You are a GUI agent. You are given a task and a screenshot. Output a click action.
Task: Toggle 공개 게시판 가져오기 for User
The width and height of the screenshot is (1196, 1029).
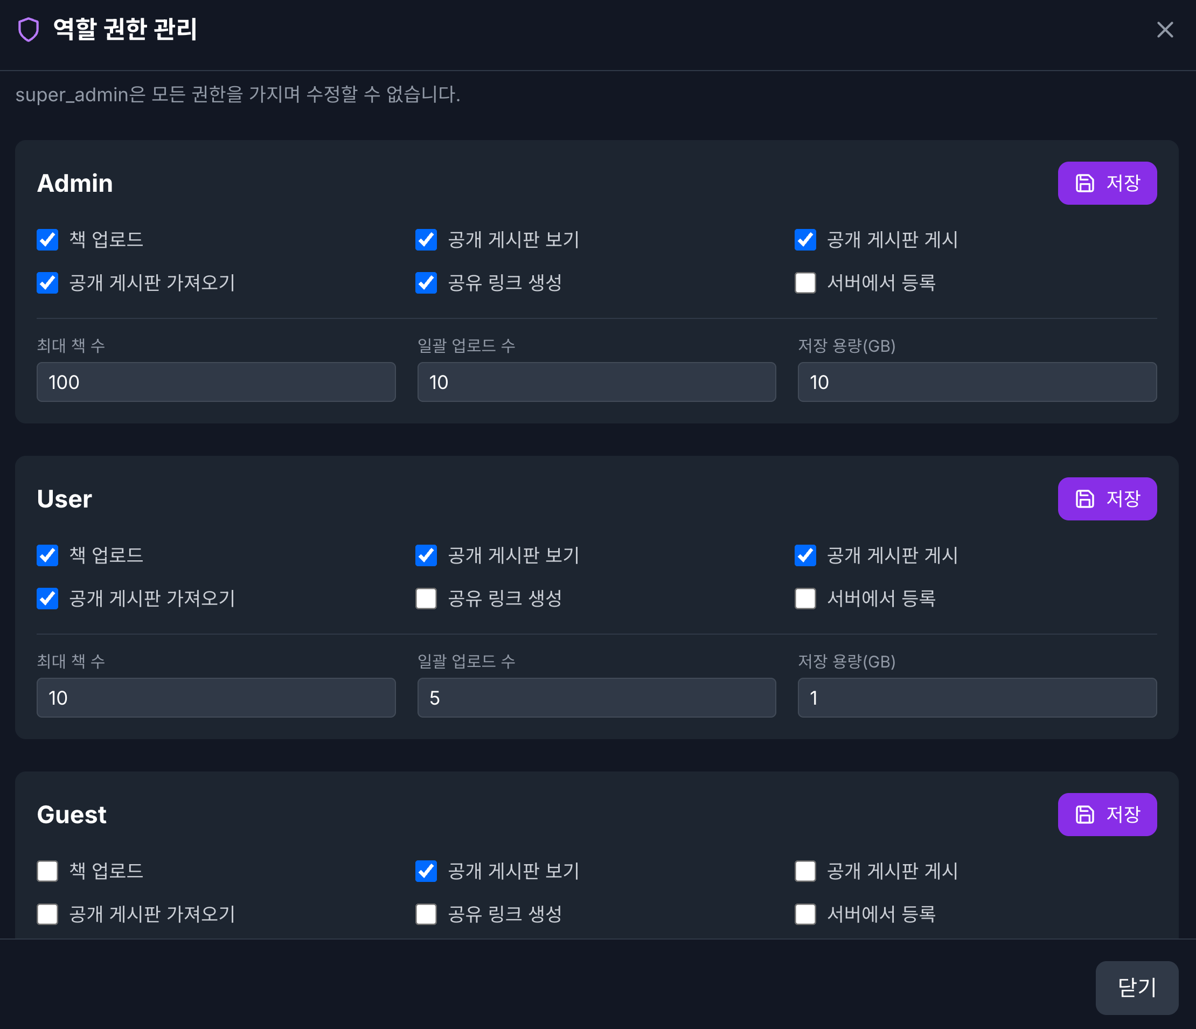tap(47, 599)
